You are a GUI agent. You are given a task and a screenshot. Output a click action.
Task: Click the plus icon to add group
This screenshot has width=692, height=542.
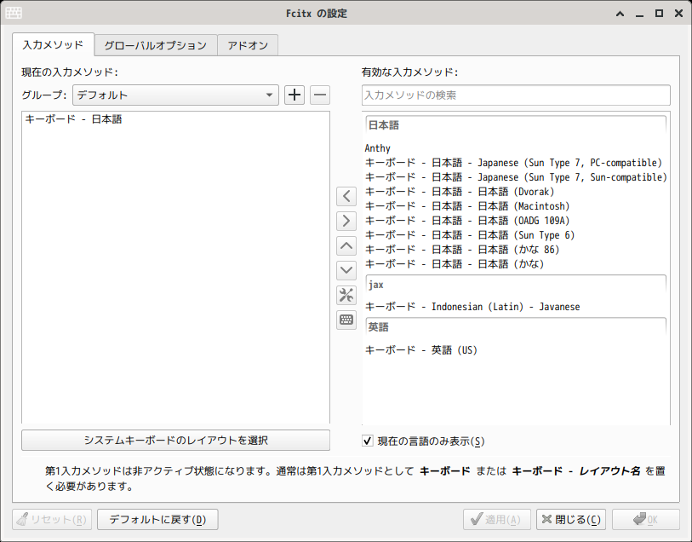coord(295,95)
